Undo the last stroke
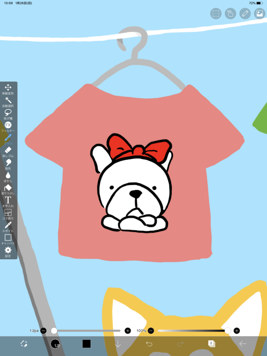The image size is (267, 356). click(149, 344)
